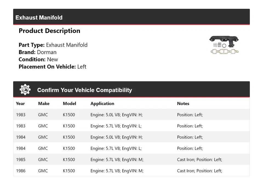Image resolution: width=263 pixels, height=185 pixels.
Task: Click the 1986 GMC K1500 row year
Action: tap(21, 171)
